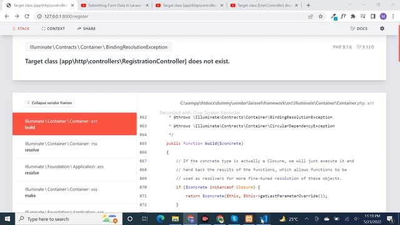This screenshot has height=225, width=400.
Task: Open Skype from taskbar
Action: pos(234,219)
